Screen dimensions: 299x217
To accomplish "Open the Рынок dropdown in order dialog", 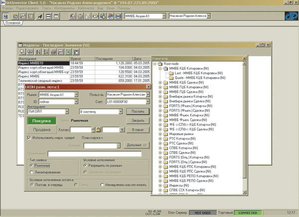I will (76, 95).
